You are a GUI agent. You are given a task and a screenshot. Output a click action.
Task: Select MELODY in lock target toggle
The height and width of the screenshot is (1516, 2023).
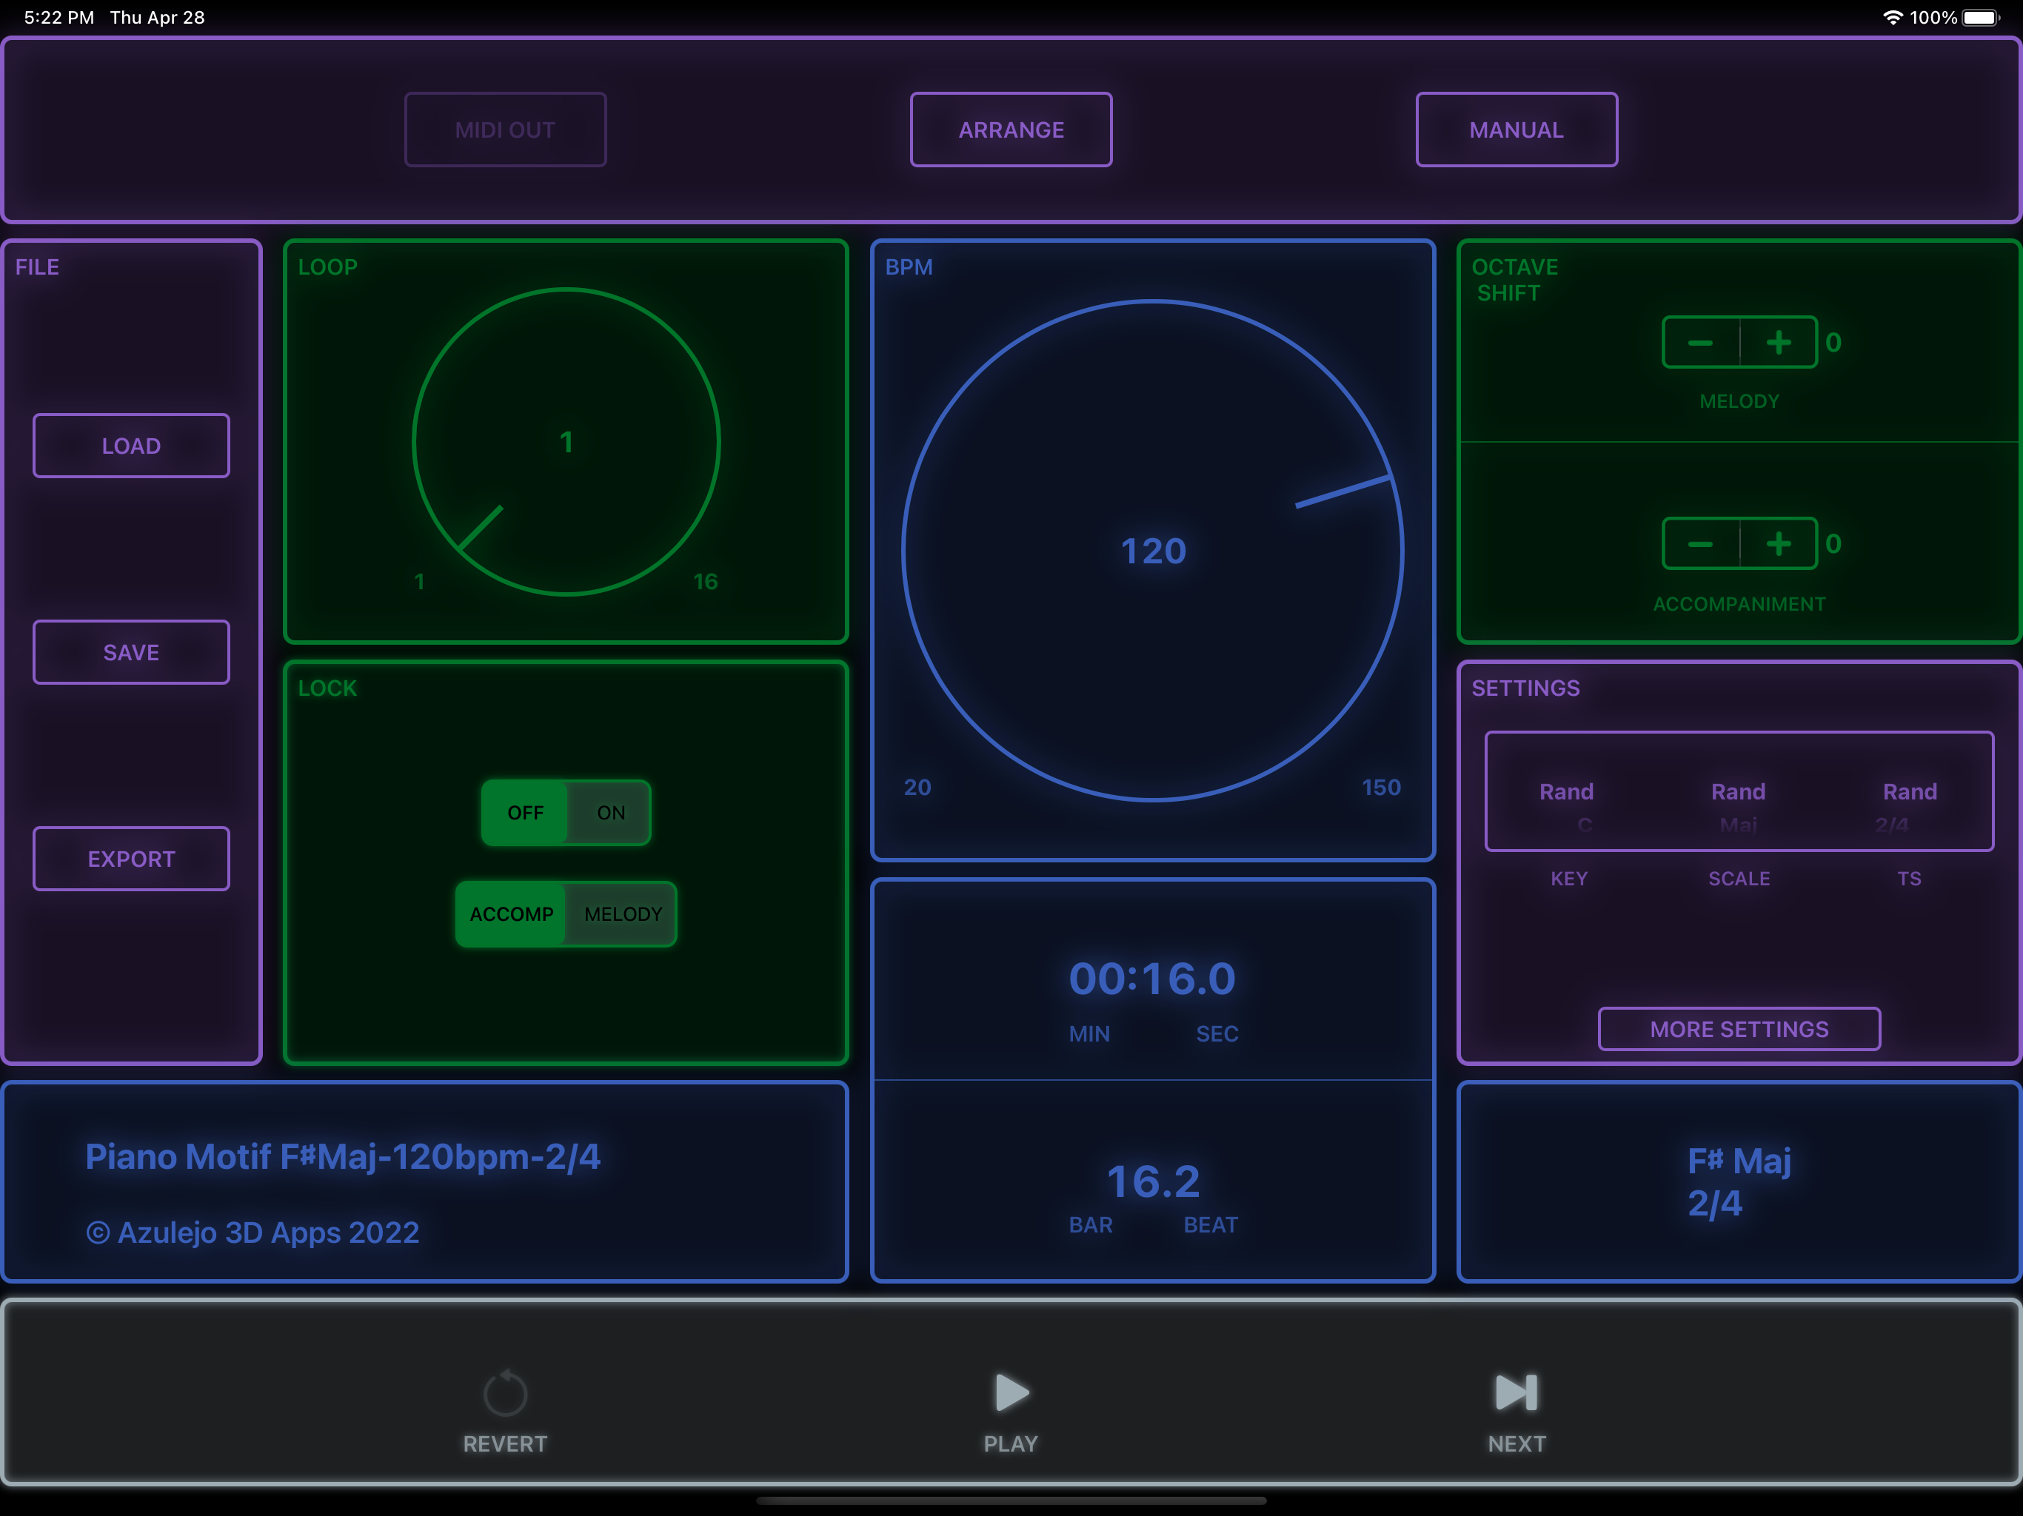pyautogui.click(x=623, y=914)
